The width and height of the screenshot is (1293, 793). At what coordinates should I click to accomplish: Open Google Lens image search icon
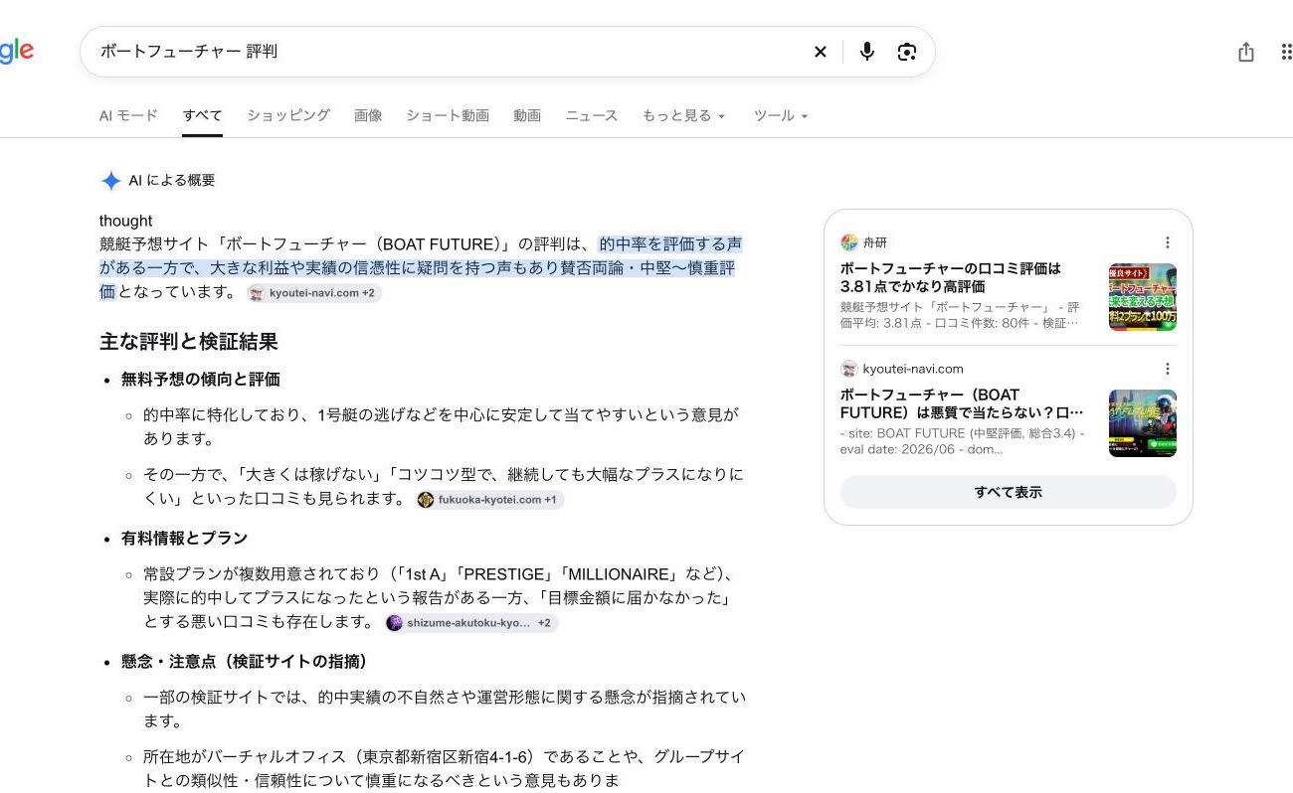click(x=906, y=52)
